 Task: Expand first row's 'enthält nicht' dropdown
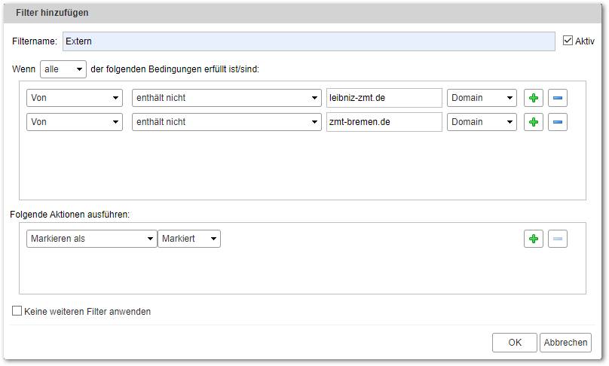(x=226, y=98)
